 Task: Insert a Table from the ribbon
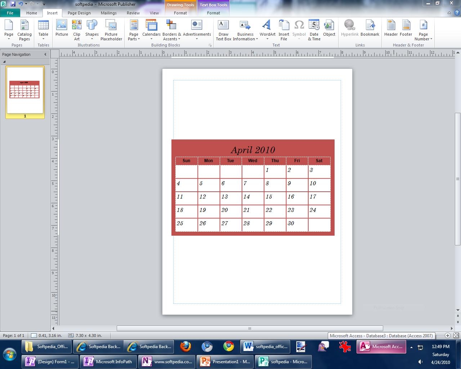pos(43,30)
